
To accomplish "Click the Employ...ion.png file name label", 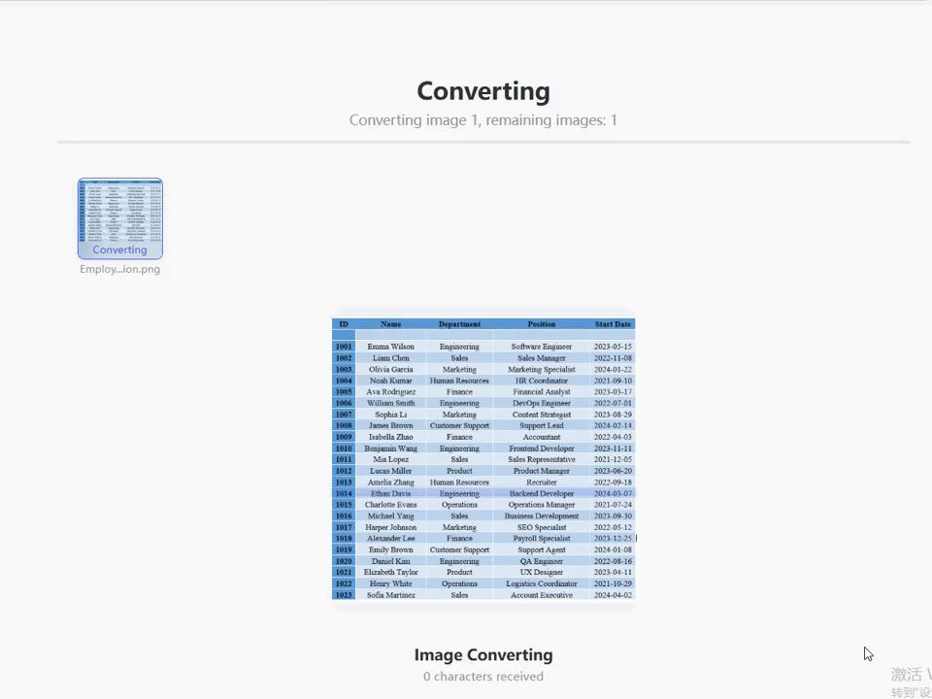I will pos(119,270).
